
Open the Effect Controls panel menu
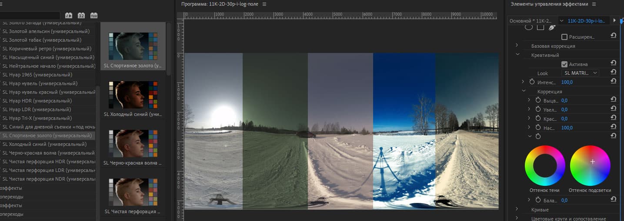coord(594,4)
